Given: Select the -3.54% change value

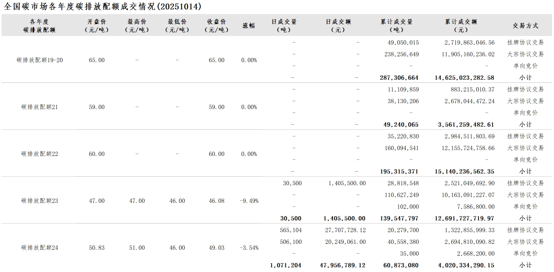Looking at the screenshot, I should click(249, 248).
